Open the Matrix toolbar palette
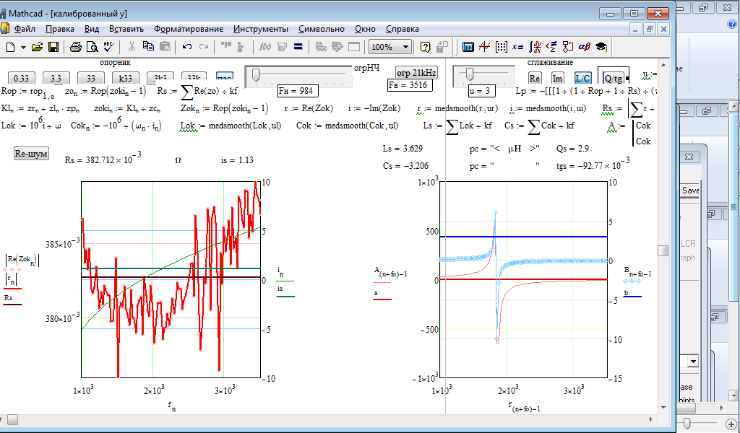 click(501, 47)
